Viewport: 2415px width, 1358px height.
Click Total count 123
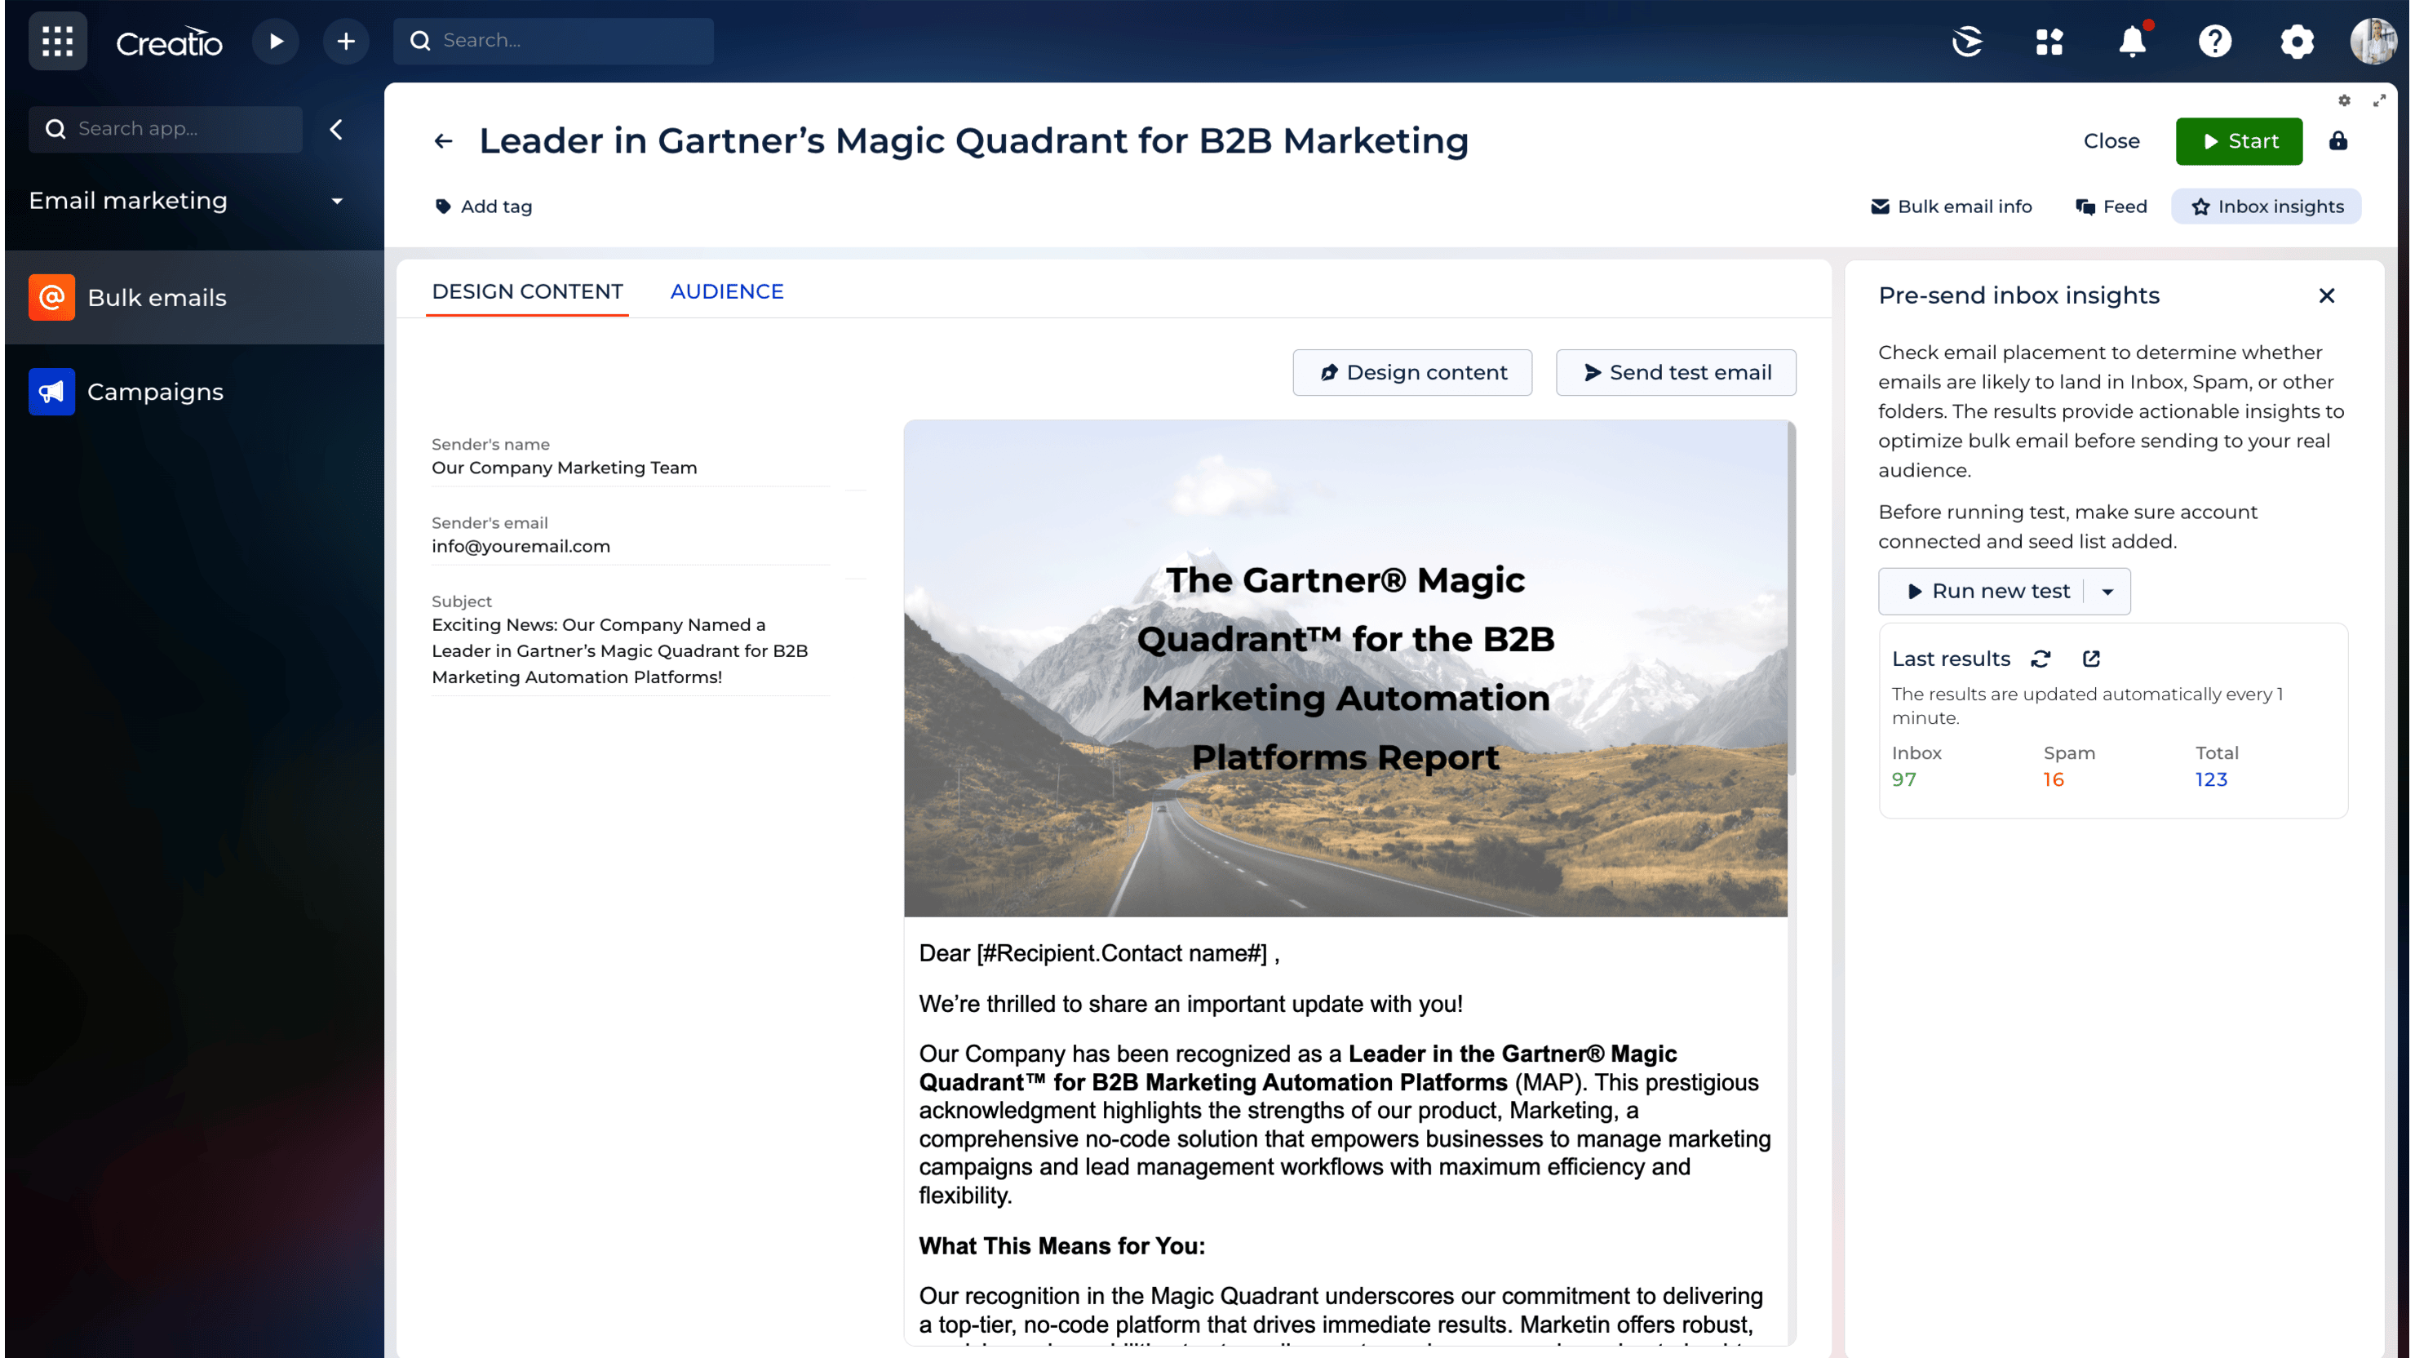pos(2212,779)
